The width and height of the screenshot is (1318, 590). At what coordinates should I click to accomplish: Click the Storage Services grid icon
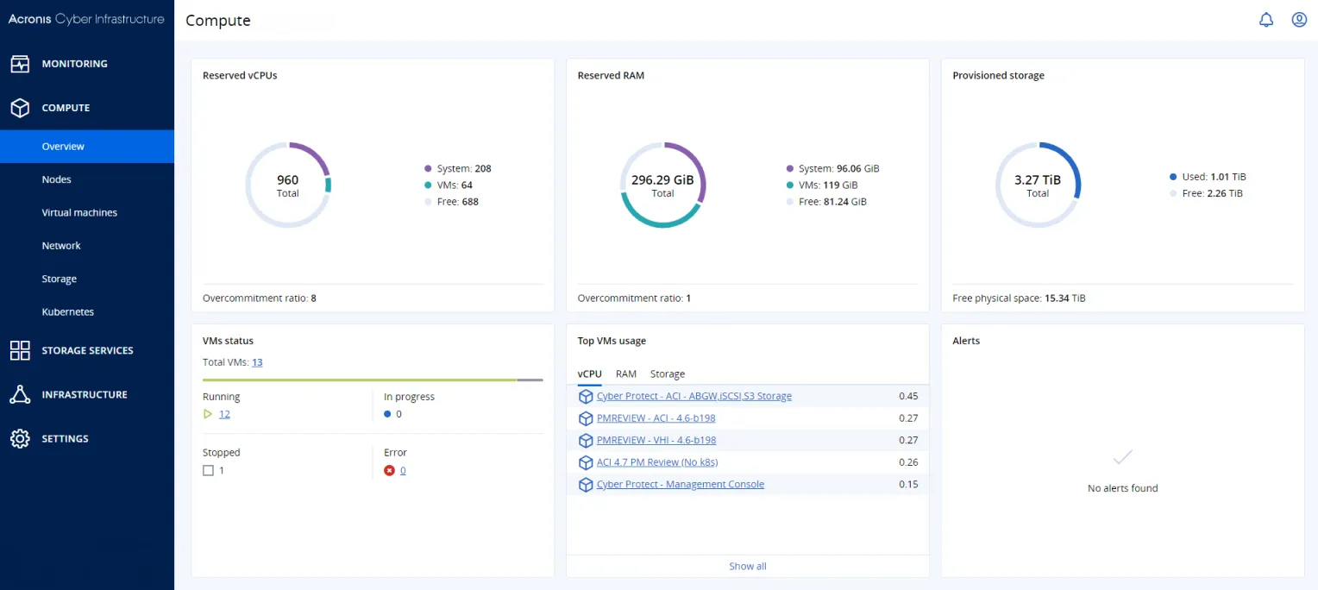(20, 350)
